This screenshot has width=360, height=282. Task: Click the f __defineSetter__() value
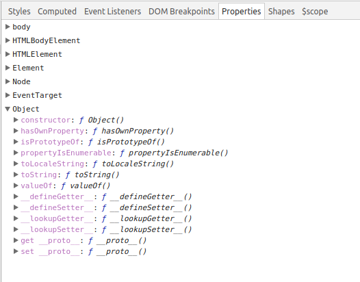pos(146,208)
